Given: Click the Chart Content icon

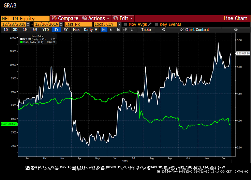Looking at the screenshot, I should [182, 30].
